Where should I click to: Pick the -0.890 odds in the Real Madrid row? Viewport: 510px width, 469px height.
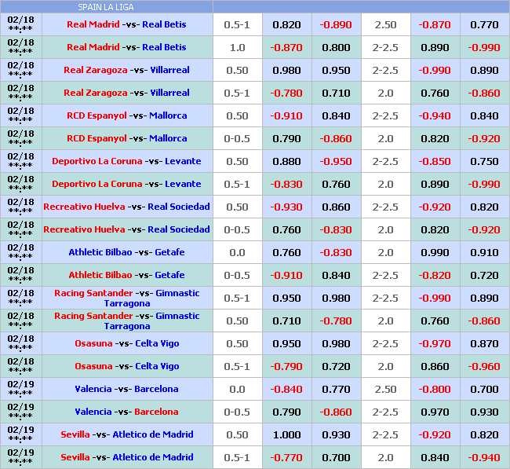[336, 24]
